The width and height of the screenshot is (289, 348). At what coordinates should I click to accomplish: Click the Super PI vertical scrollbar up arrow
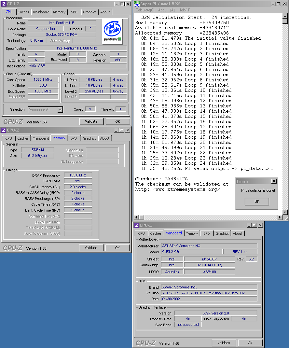coord(285,16)
